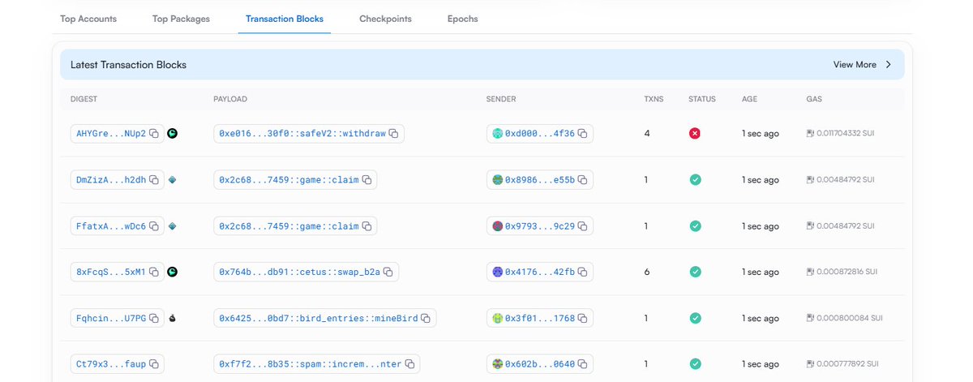
Task: Click the bird badge beside Fqhcin...U7PG
Action: [173, 318]
